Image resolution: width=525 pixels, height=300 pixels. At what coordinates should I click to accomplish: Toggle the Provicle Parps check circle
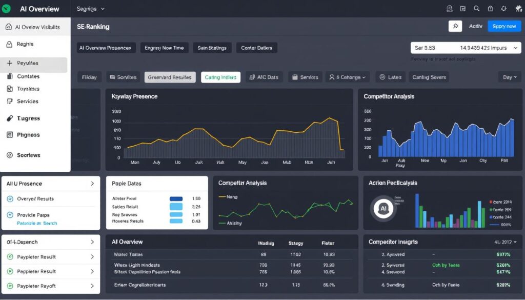10,215
